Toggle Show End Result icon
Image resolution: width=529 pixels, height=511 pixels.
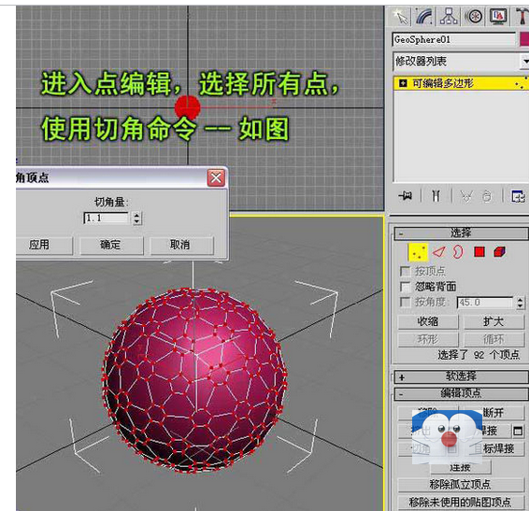click(x=436, y=195)
